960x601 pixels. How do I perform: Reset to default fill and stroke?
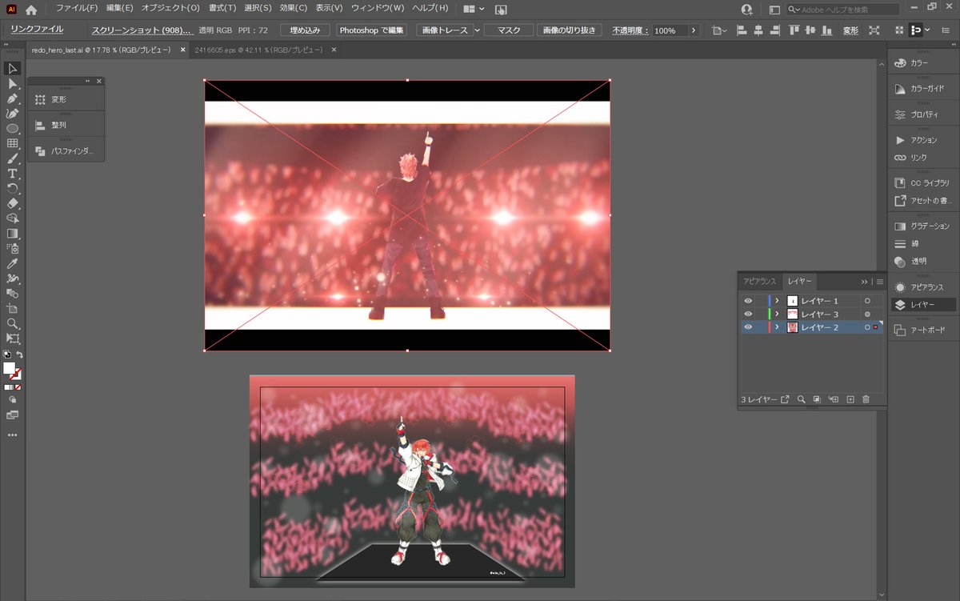tap(7, 355)
